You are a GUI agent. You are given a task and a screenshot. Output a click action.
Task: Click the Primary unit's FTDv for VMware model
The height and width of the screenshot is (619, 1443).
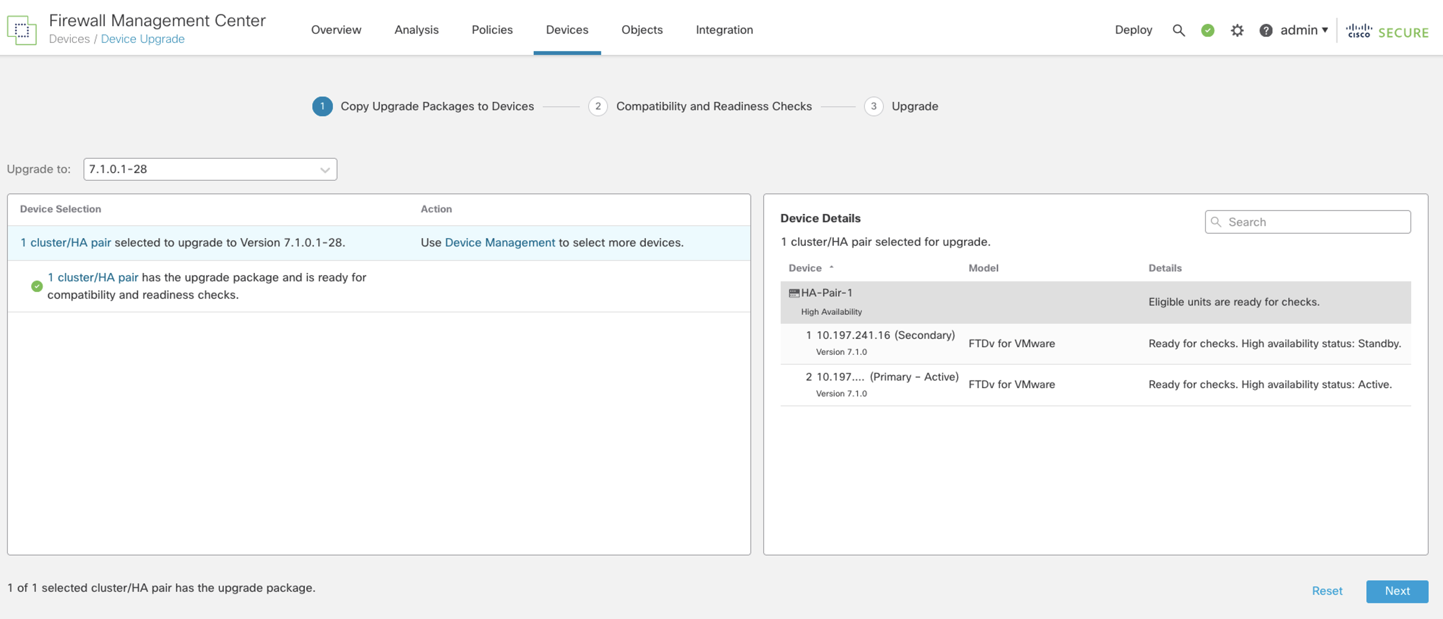pos(1011,384)
